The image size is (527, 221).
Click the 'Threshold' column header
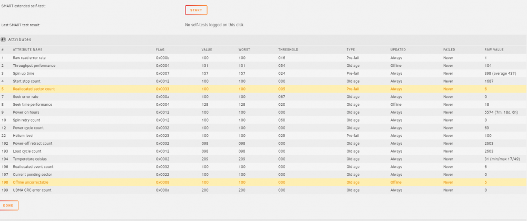tap(288, 49)
